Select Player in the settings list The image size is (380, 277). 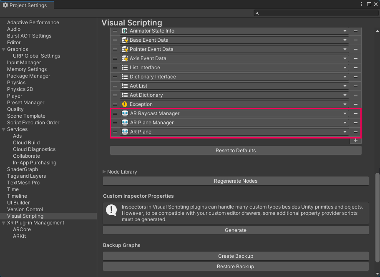[x=15, y=96]
